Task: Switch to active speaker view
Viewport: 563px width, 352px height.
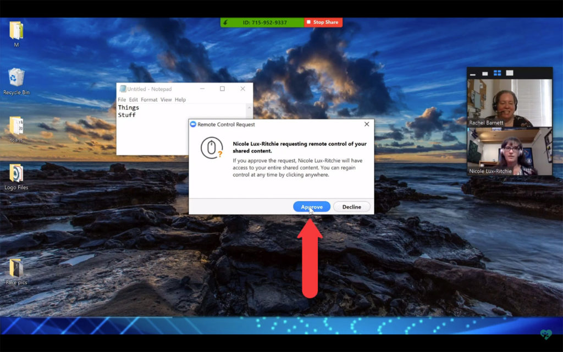Action: point(485,72)
